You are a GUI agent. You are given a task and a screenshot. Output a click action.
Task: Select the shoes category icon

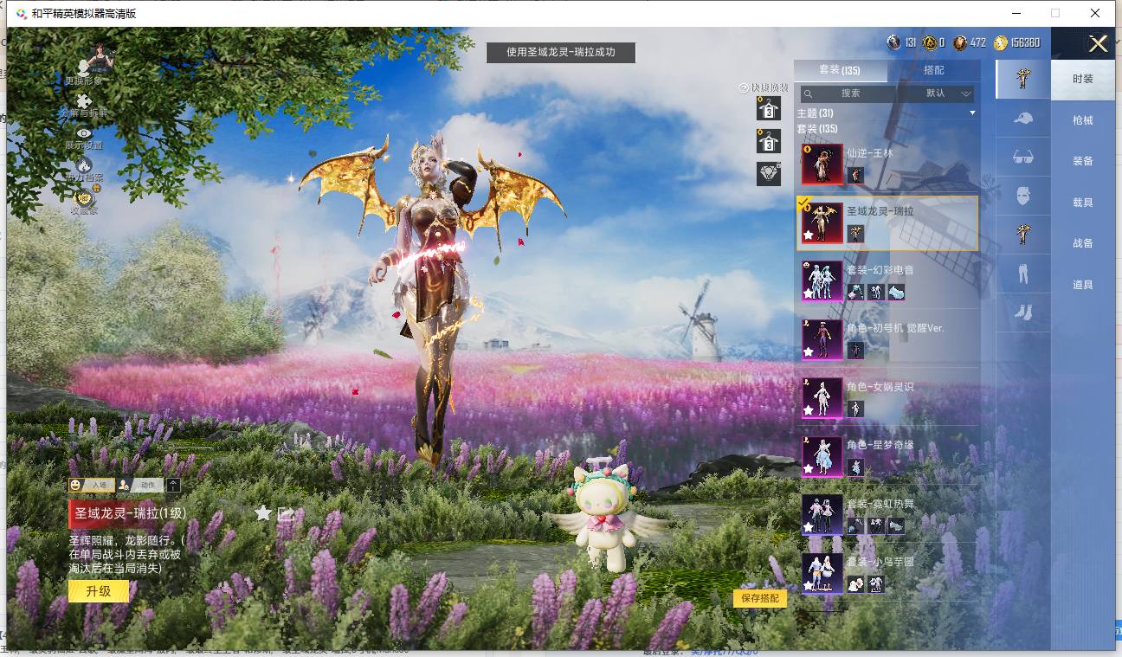1022,312
